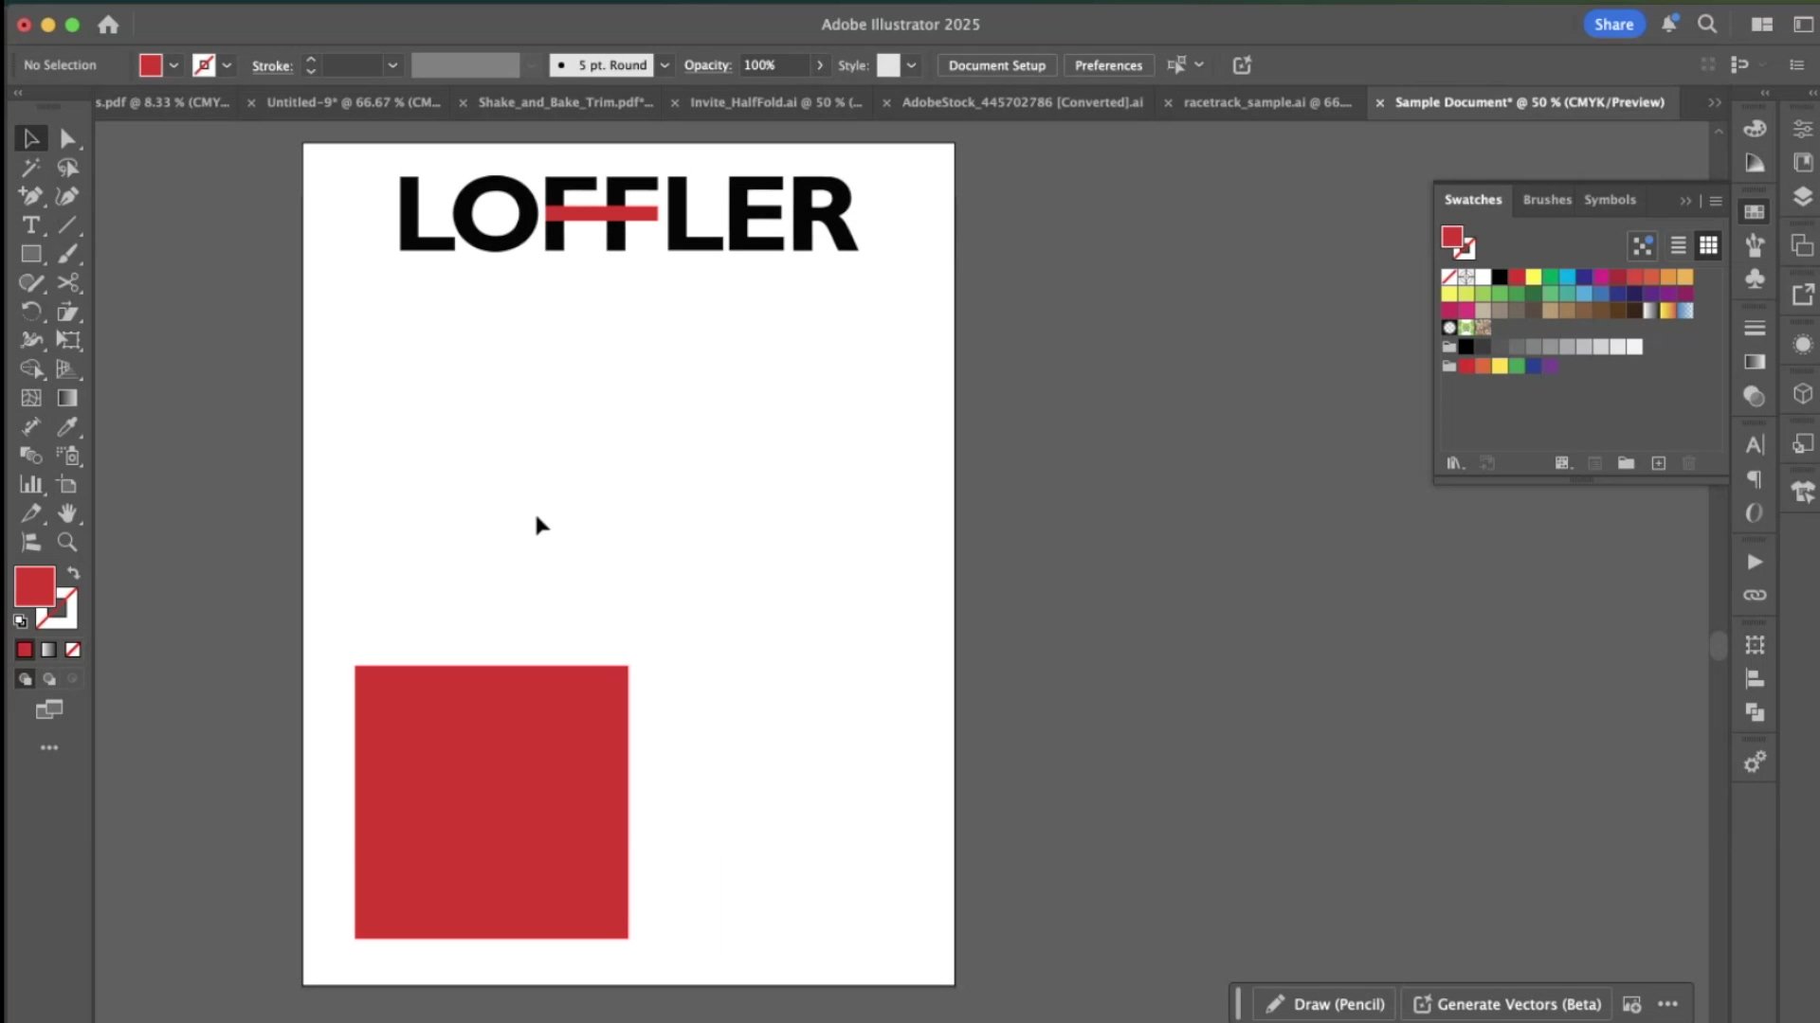Choose the Magic Wand tool
This screenshot has width=1820, height=1023.
pos(30,168)
